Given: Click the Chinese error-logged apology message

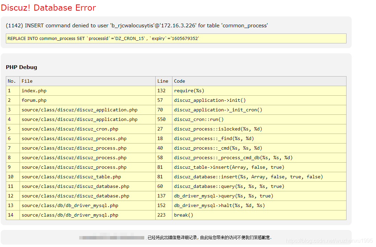Looking at the screenshot, I should [x=209, y=237].
